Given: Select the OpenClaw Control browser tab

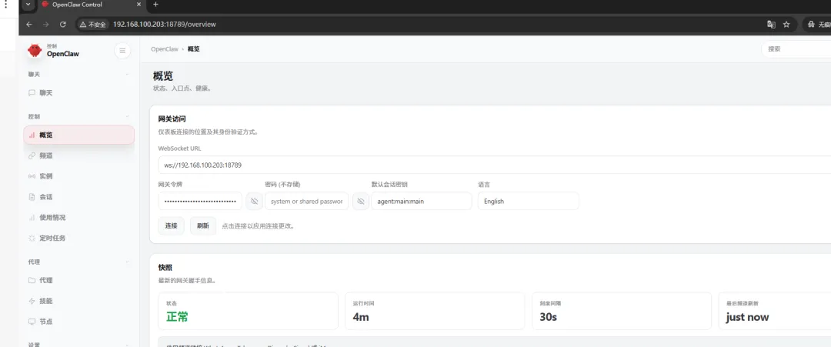Looking at the screenshot, I should coord(91,5).
